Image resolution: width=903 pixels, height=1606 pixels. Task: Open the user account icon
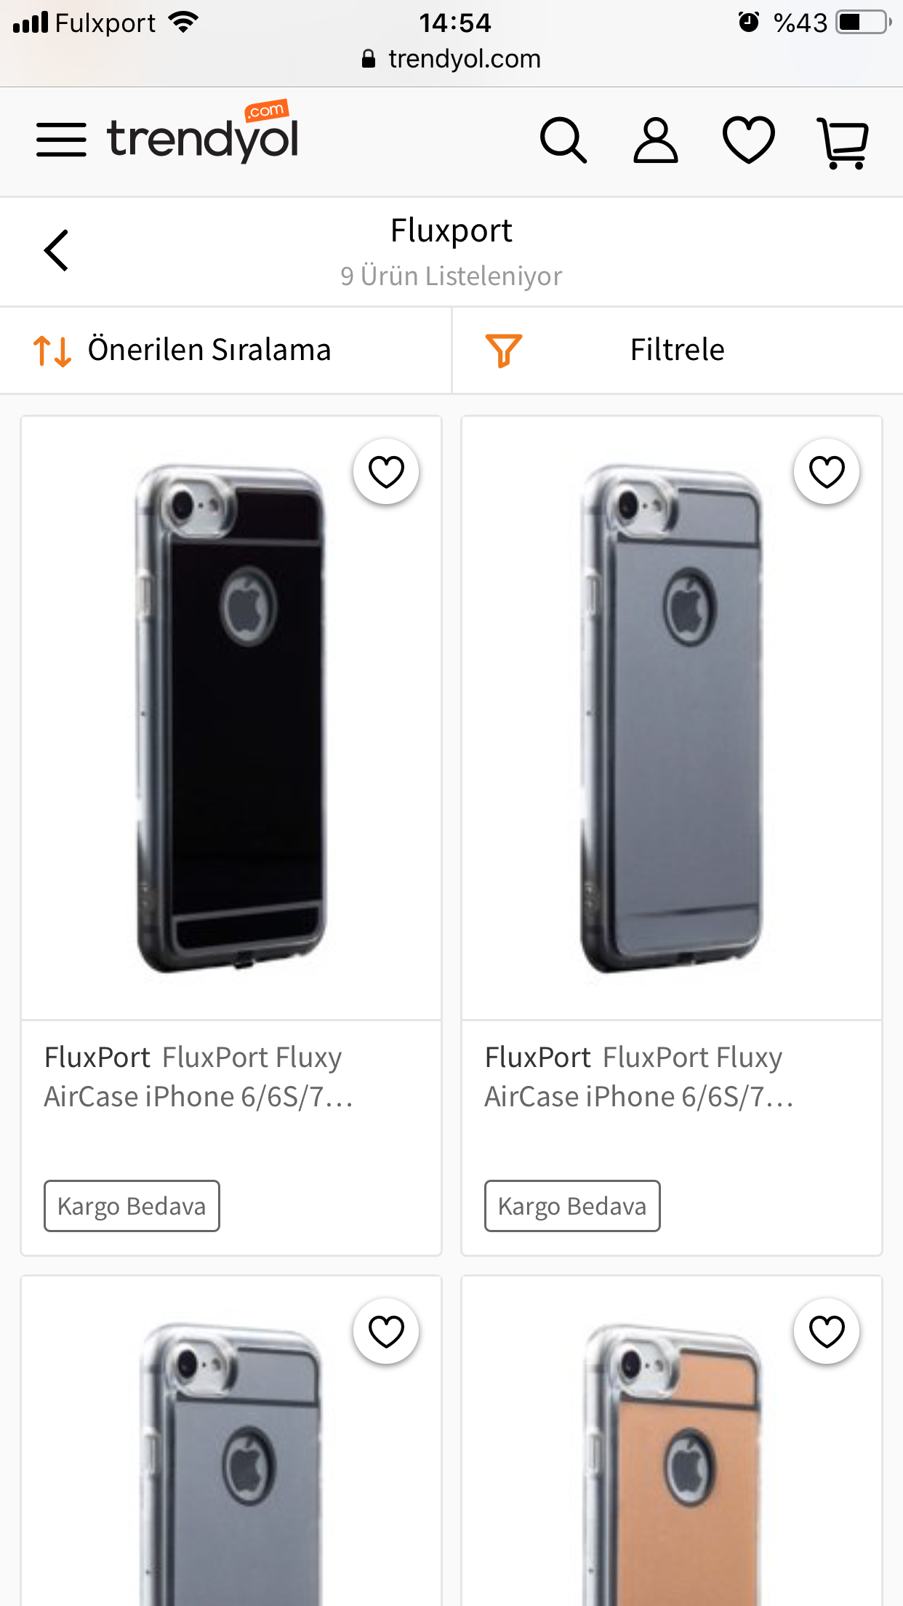point(656,140)
